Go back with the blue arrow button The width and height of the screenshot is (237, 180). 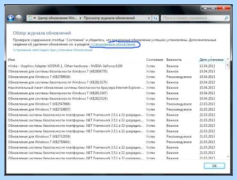point(11,18)
